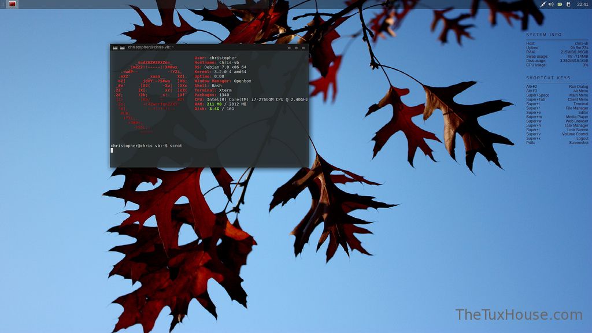
Task: Click the terminal cursor block below the prompt
Action: click(x=112, y=150)
